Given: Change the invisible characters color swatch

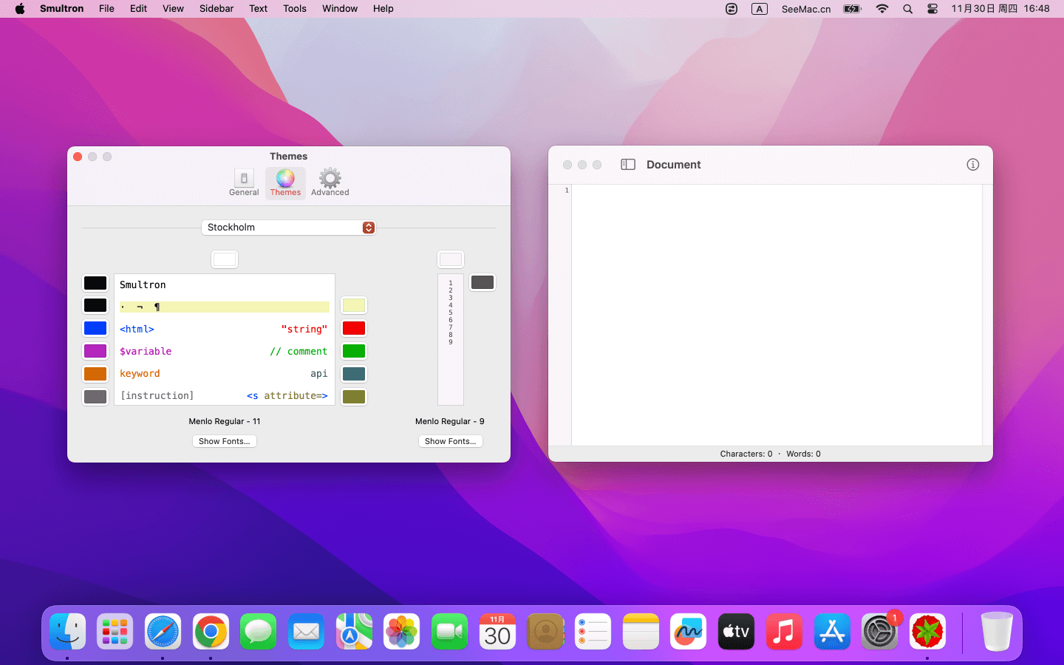Looking at the screenshot, I should coord(95,305).
